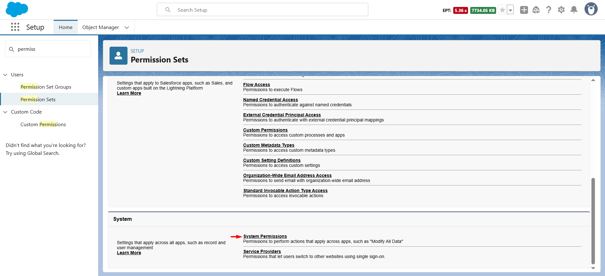This screenshot has height=276, width=605.
Task: Click the page scrollbar down arrow
Action: pos(593,268)
